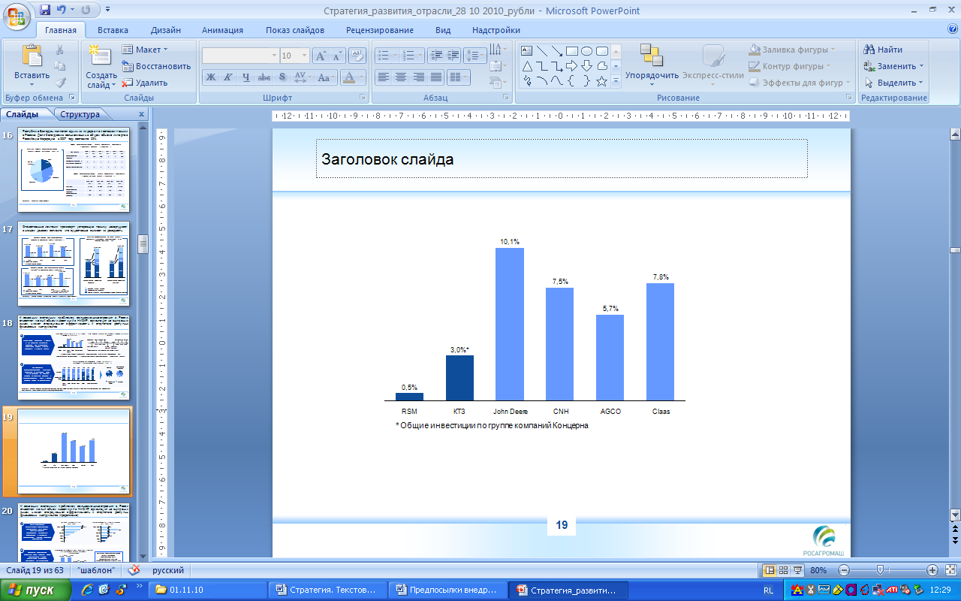Open Упорядочить arrange menu
Viewport: 961px width, 601px height.
click(652, 65)
